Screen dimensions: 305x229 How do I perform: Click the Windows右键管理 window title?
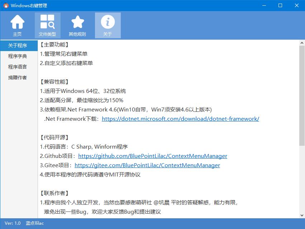[x=29, y=5]
